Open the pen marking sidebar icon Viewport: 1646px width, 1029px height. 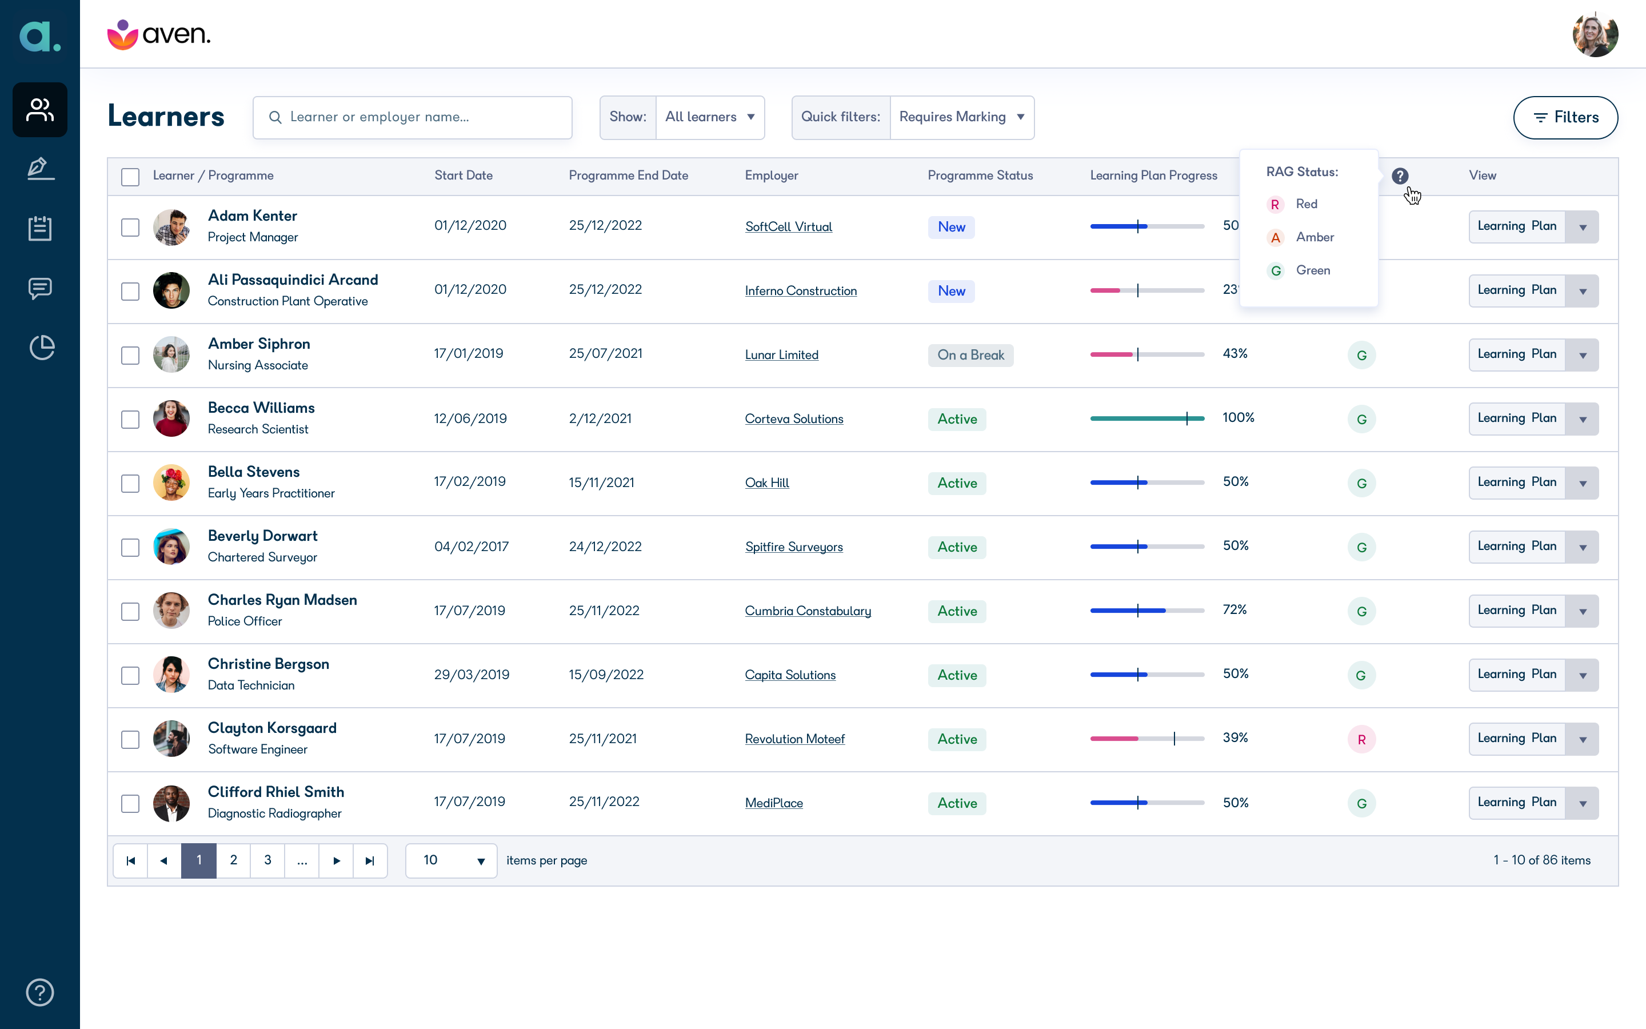pos(40,169)
